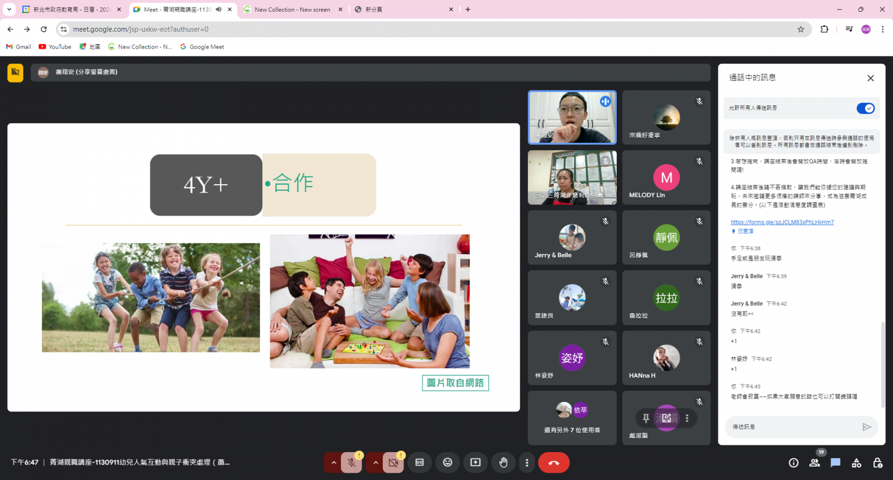Open more options three-dot menu in call bar
893x480 pixels.
(527, 462)
